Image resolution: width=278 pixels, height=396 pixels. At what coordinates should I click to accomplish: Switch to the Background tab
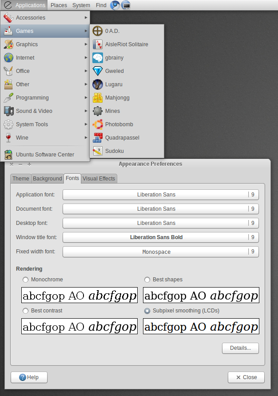(x=48, y=179)
